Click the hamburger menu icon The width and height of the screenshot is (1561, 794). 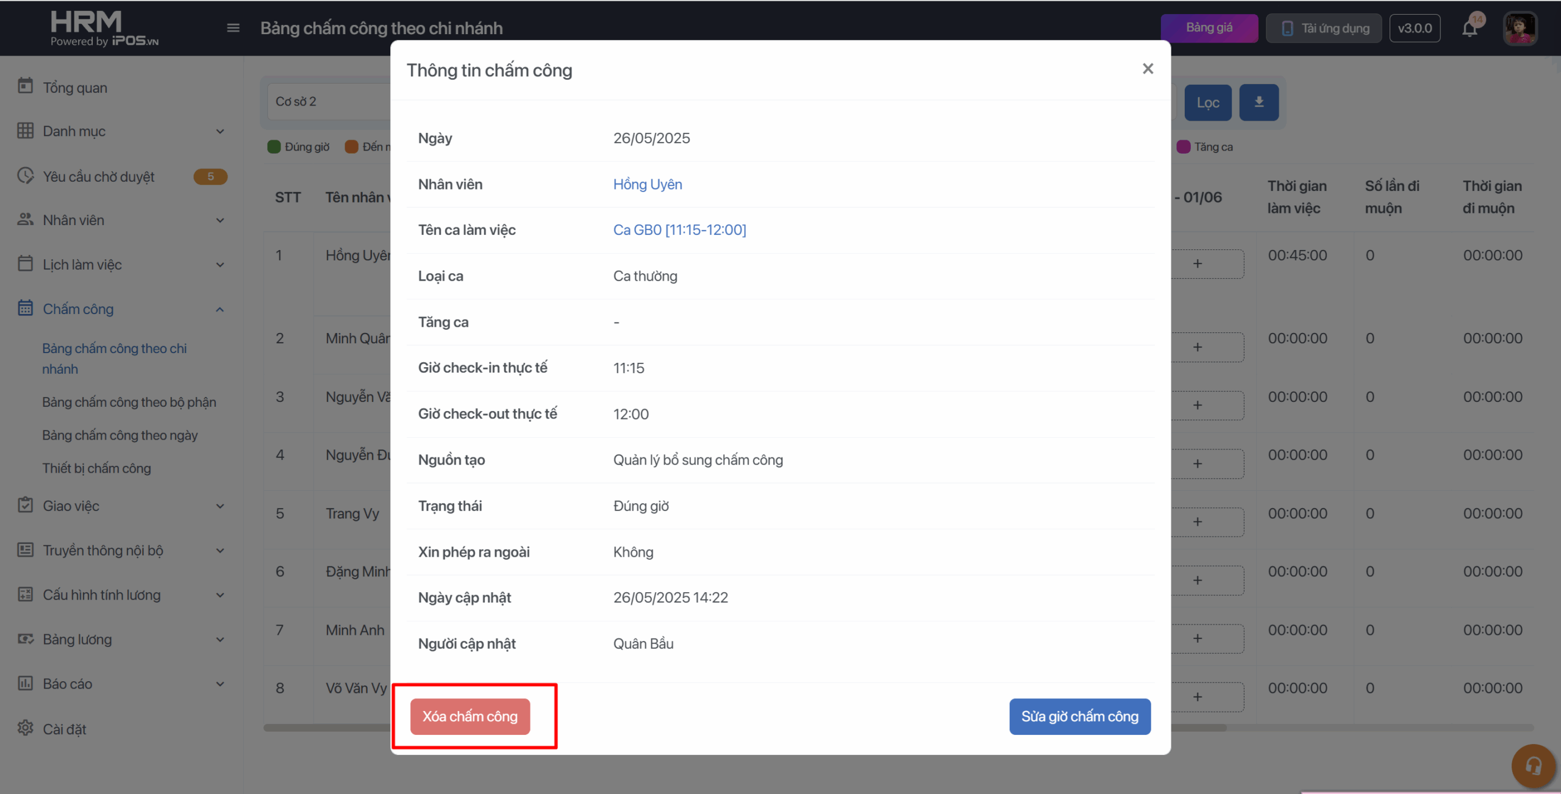point(233,28)
